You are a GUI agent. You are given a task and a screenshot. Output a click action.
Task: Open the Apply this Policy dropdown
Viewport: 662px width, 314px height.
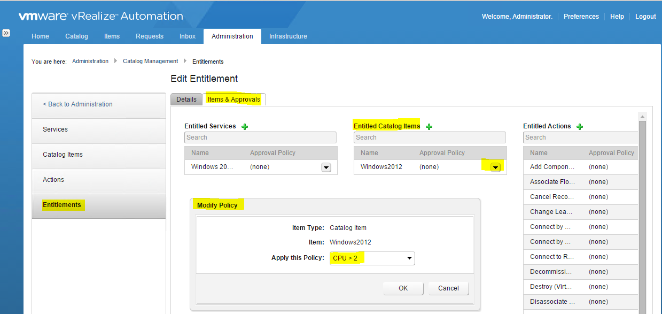(372, 258)
